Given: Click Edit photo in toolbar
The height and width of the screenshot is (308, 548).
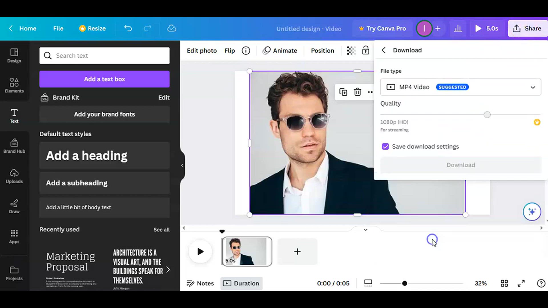Looking at the screenshot, I should pyautogui.click(x=202, y=50).
